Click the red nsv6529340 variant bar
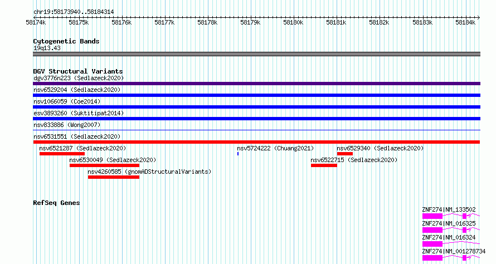The height and width of the screenshot is (264, 496). coord(345,154)
